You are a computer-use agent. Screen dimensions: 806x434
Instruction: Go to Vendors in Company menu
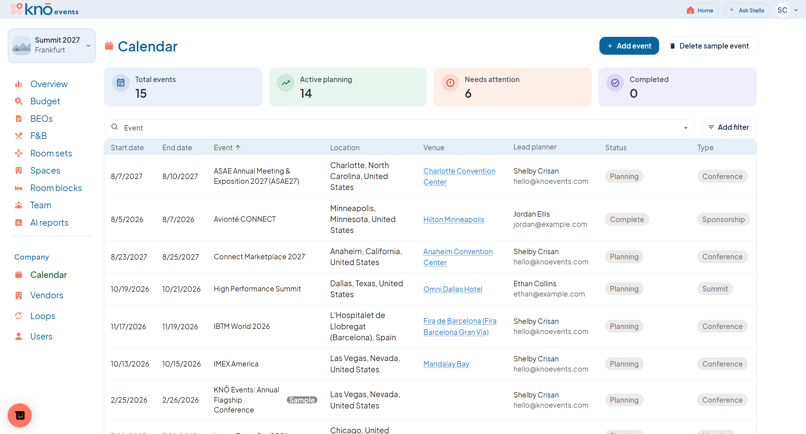pyautogui.click(x=47, y=295)
